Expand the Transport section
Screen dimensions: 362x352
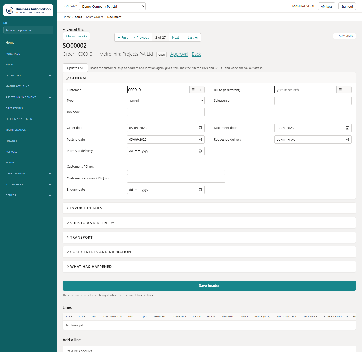pos(209,237)
